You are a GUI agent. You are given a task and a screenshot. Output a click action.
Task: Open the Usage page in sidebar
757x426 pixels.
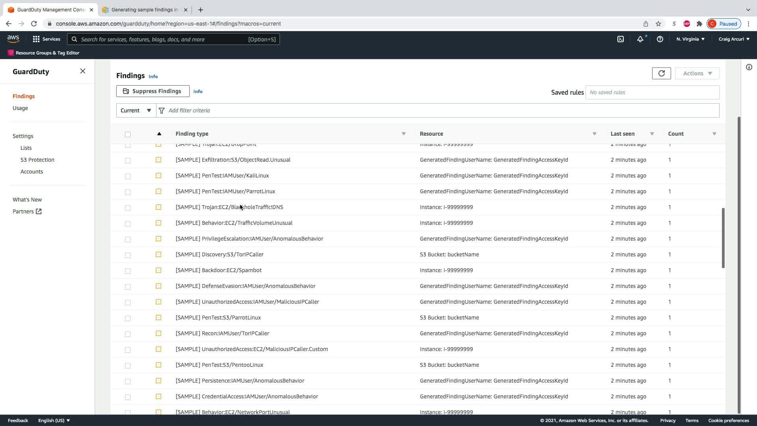(x=20, y=108)
